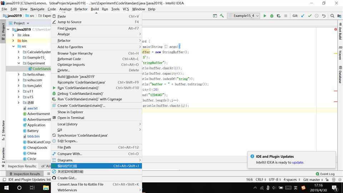
Task: Click the update link in notification
Action: [x=298, y=162]
